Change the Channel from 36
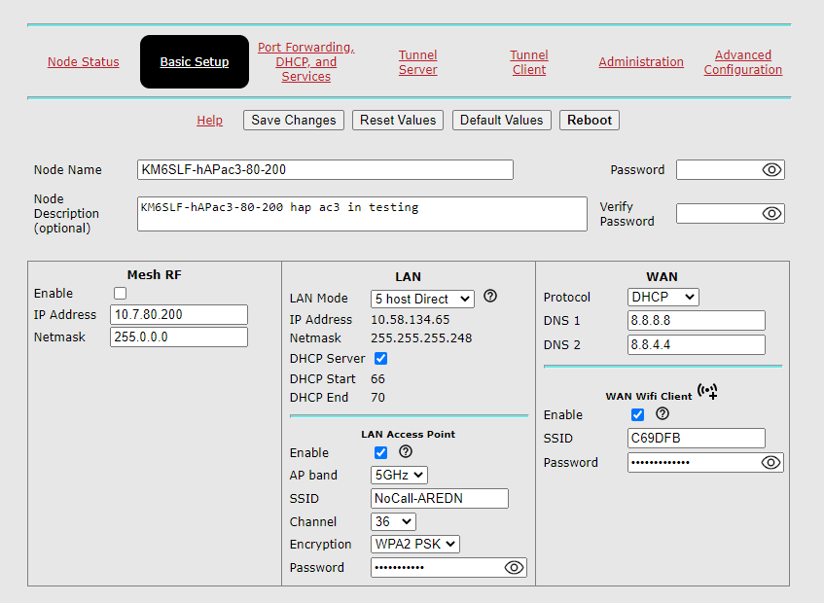The height and width of the screenshot is (603, 824). [392, 521]
